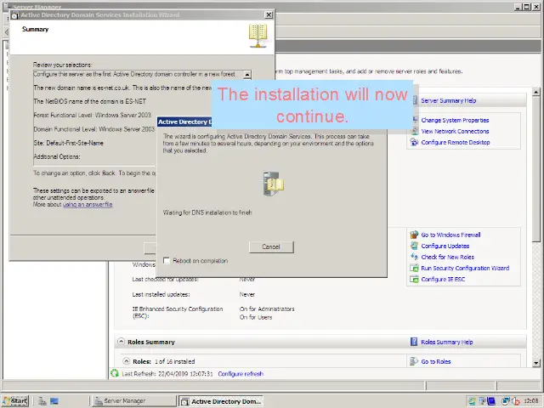Click the Configure IE ESC icon

(414, 279)
